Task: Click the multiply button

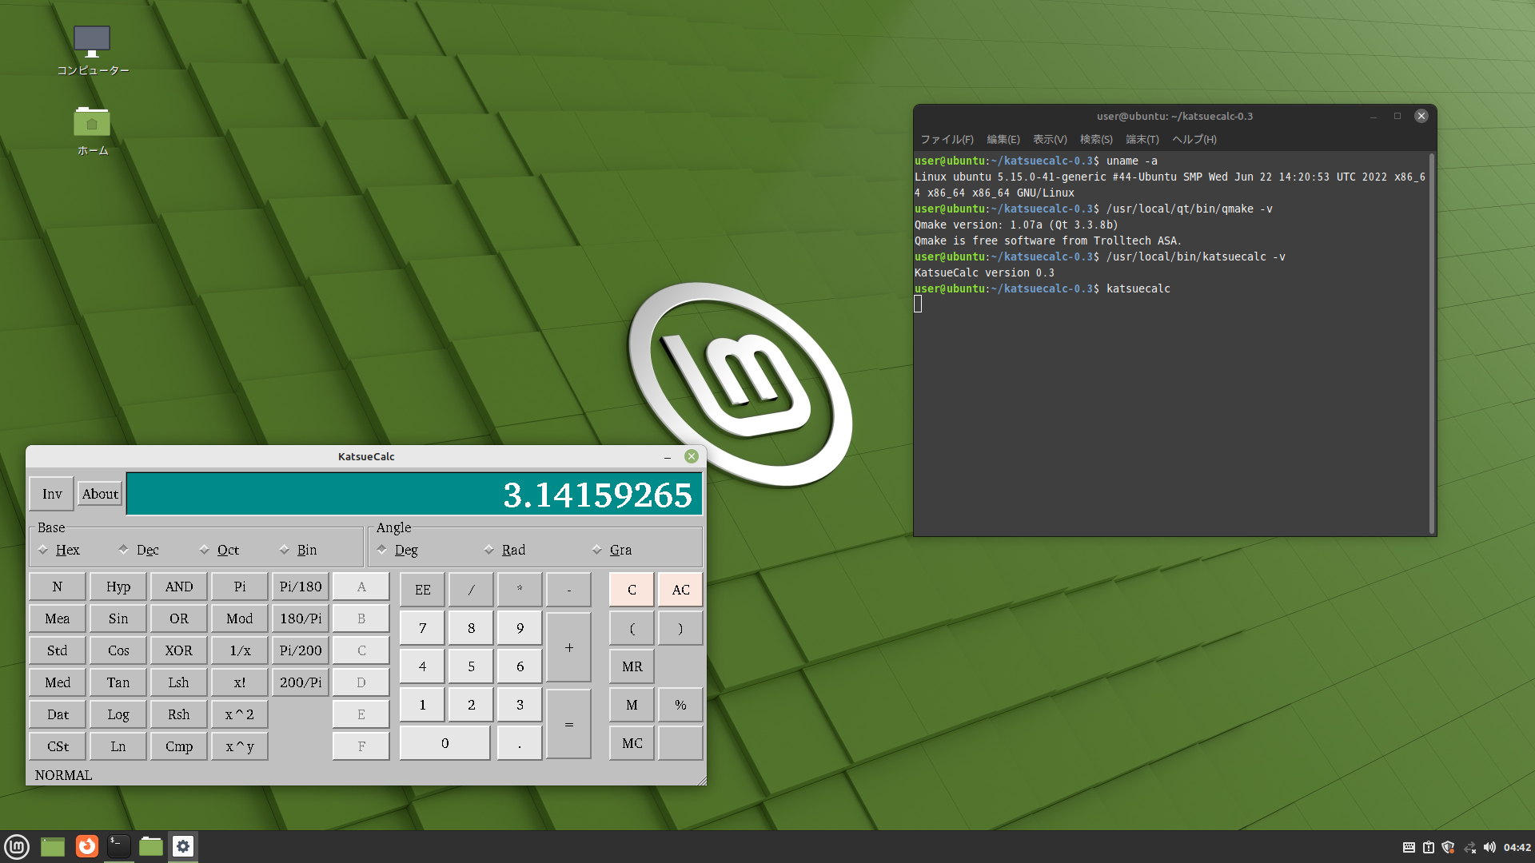Action: point(520,590)
